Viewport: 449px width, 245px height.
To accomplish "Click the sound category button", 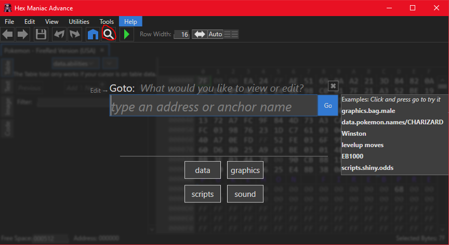I will [245, 194].
